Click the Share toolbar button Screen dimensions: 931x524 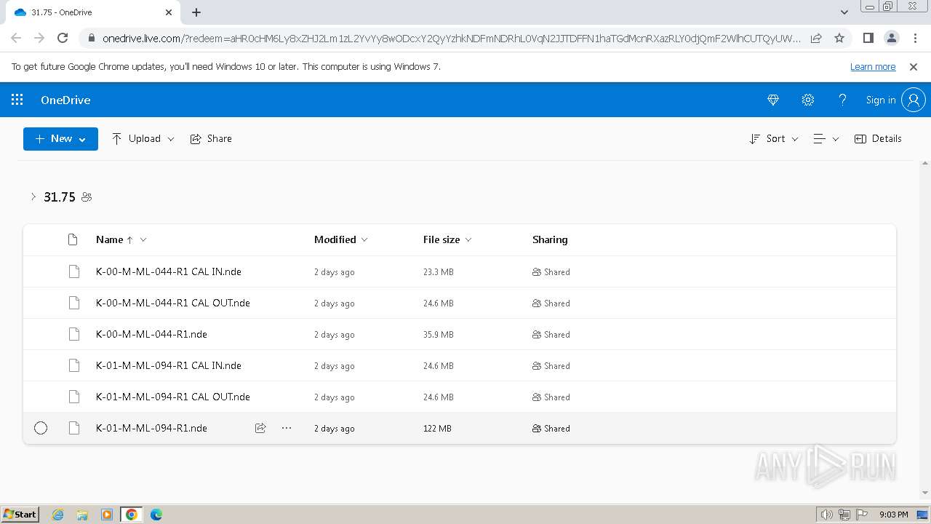tap(211, 138)
